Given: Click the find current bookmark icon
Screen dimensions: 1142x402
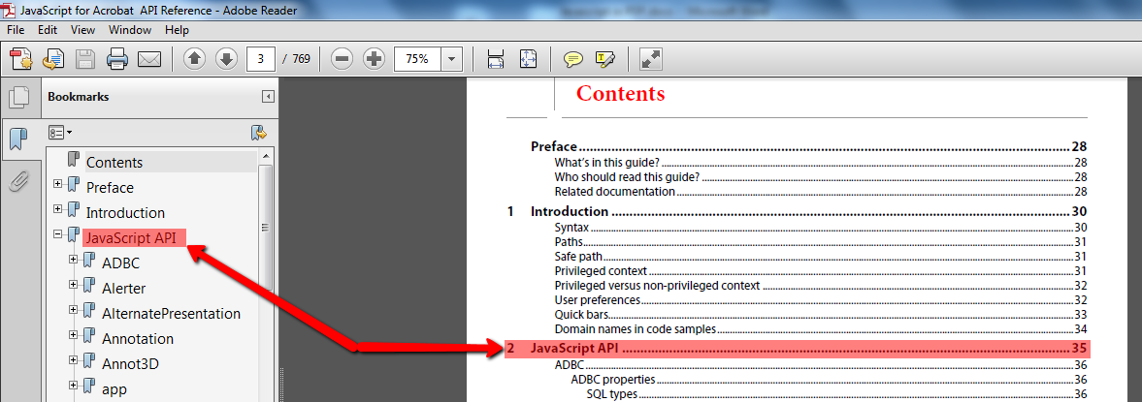Looking at the screenshot, I should [258, 133].
